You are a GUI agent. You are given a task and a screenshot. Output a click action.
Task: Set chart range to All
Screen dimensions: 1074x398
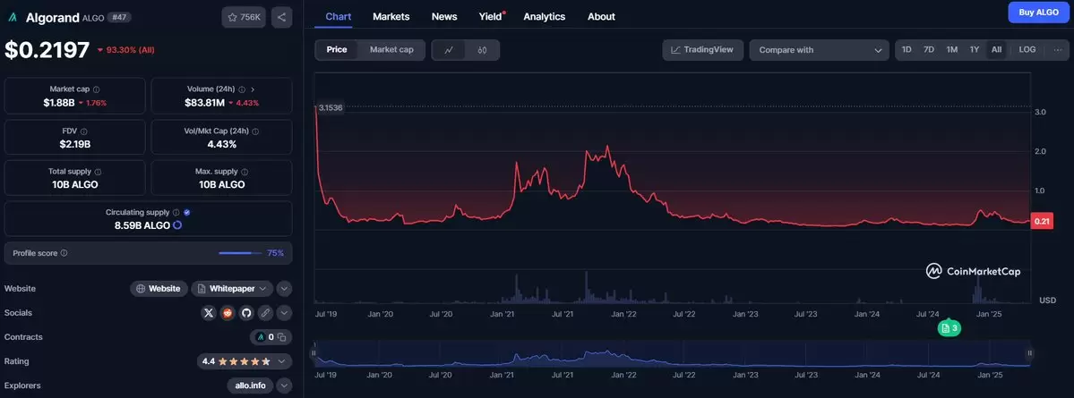(996, 50)
